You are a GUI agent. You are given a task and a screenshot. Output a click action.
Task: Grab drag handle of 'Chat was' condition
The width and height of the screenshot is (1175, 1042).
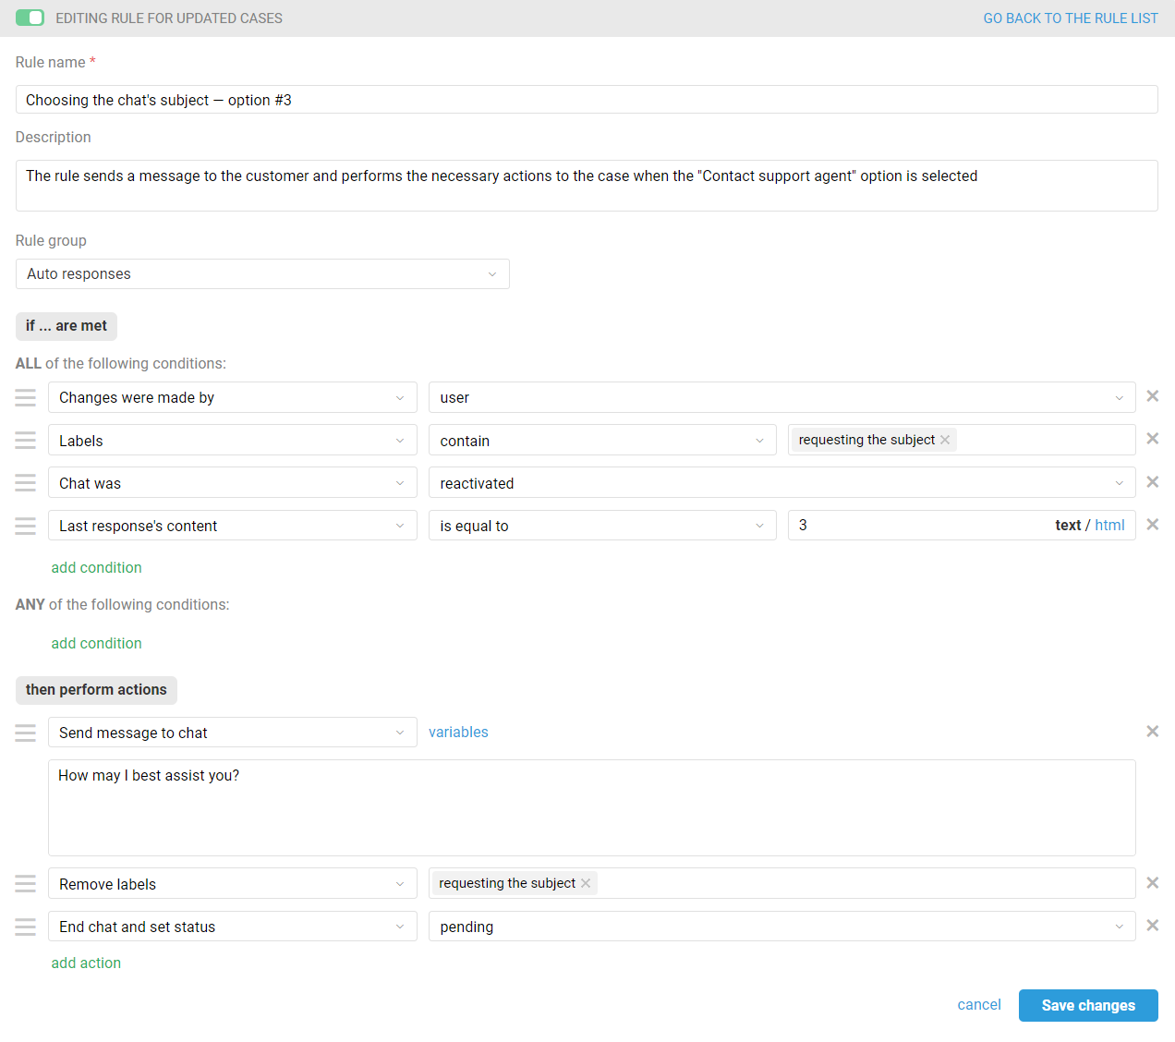point(26,483)
